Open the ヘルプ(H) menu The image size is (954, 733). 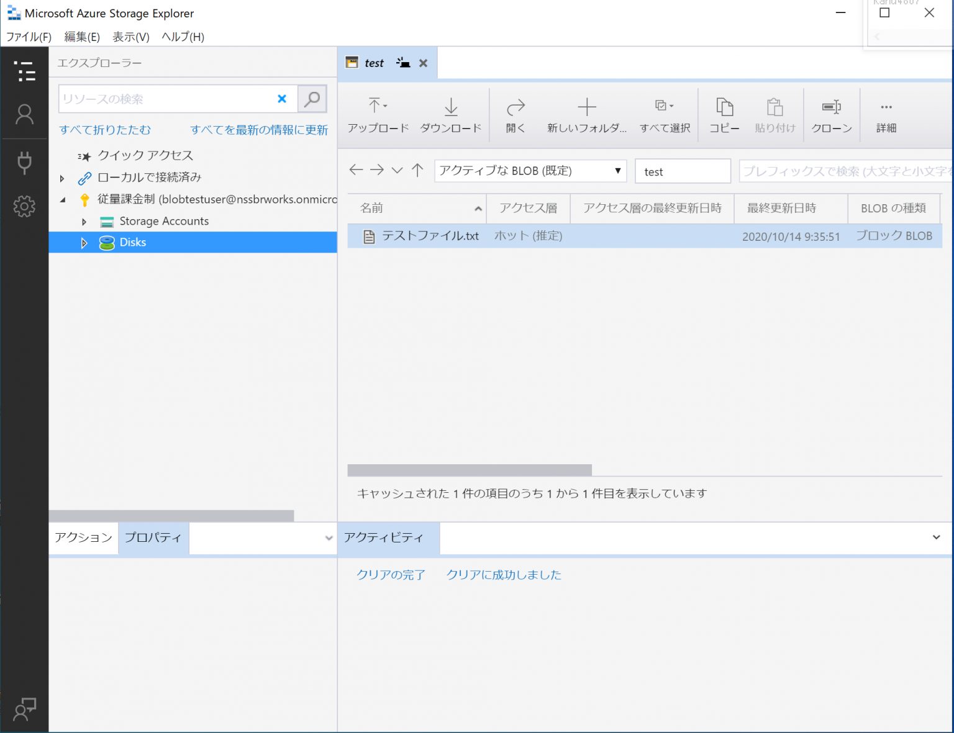point(183,37)
